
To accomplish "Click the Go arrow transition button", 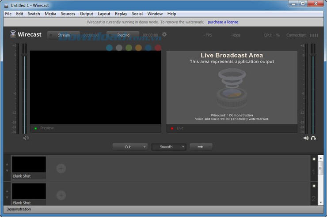I will coord(201,147).
